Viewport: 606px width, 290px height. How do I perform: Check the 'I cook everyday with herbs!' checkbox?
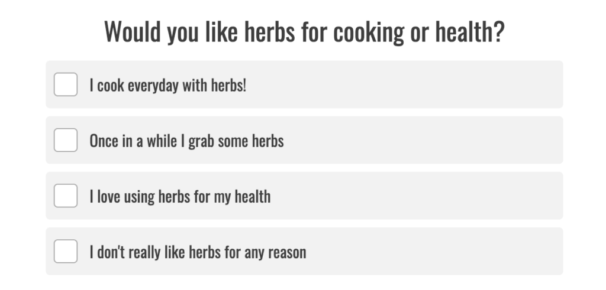tap(66, 84)
